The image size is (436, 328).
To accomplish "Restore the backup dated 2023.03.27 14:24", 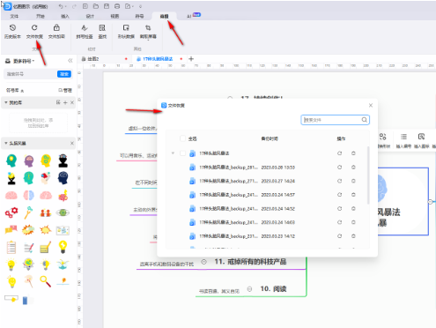I will click(339, 181).
